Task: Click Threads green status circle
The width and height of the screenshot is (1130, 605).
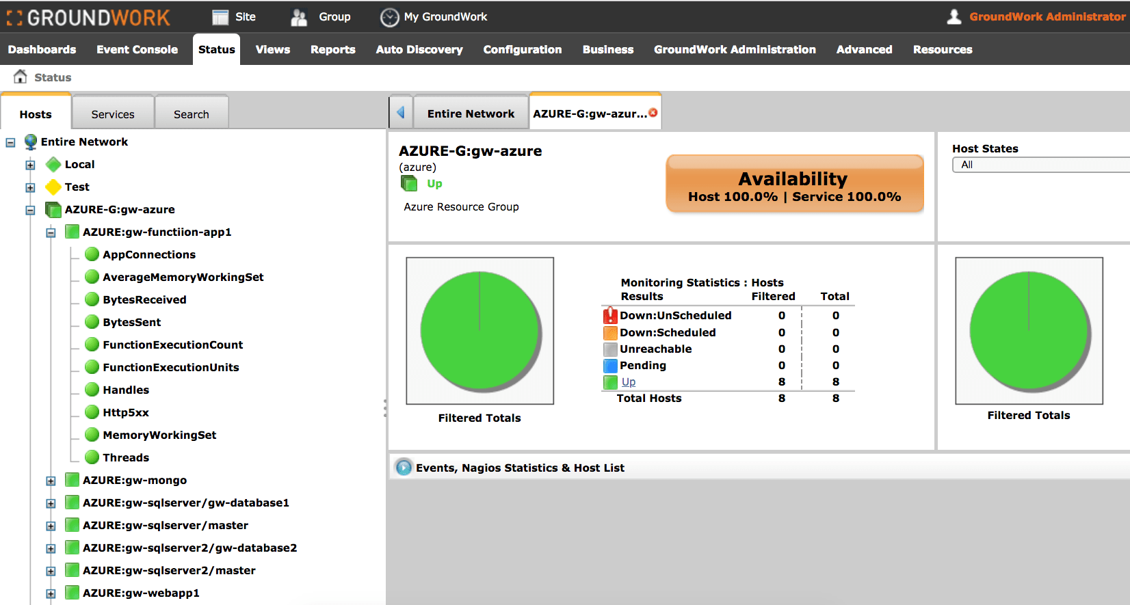Action: point(92,457)
